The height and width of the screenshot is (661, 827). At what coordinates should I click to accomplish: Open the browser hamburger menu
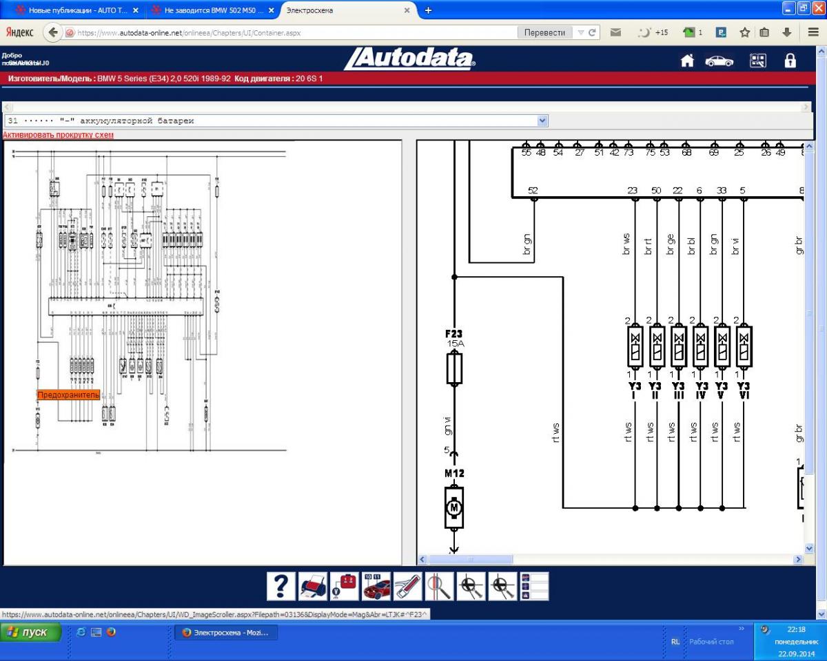click(813, 32)
